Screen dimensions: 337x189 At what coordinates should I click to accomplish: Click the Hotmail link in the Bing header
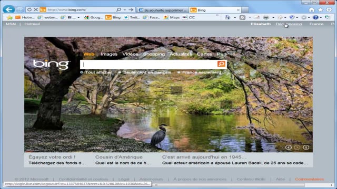[x=32, y=24]
